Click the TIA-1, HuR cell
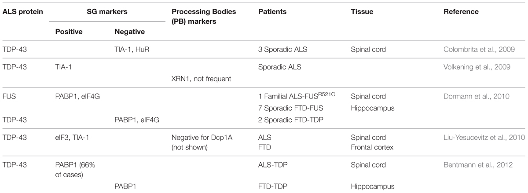 [132, 50]
